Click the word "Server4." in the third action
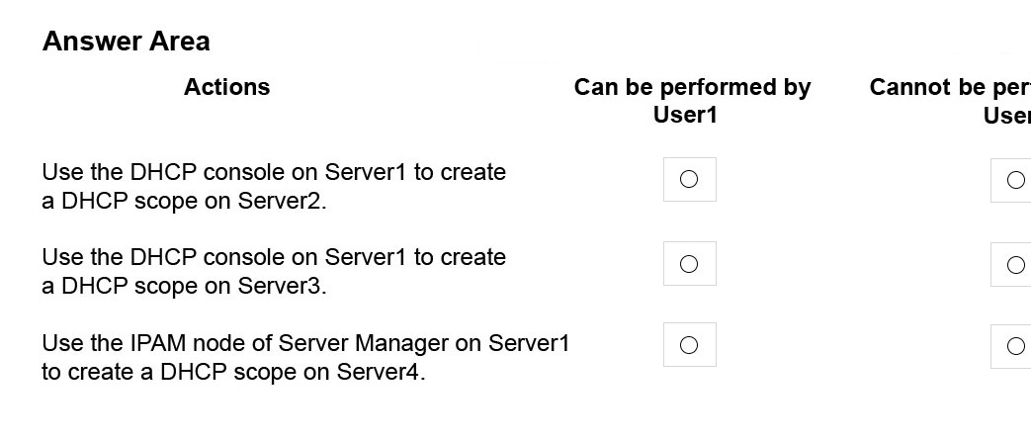This screenshot has height=442, width=1031. (381, 372)
